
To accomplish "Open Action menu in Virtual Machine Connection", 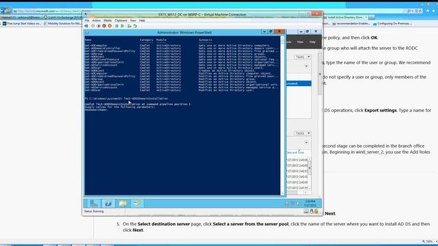I will (x=96, y=20).
